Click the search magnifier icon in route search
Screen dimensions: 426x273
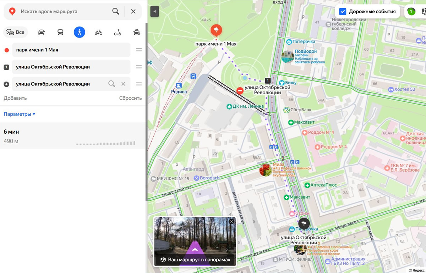116,11
